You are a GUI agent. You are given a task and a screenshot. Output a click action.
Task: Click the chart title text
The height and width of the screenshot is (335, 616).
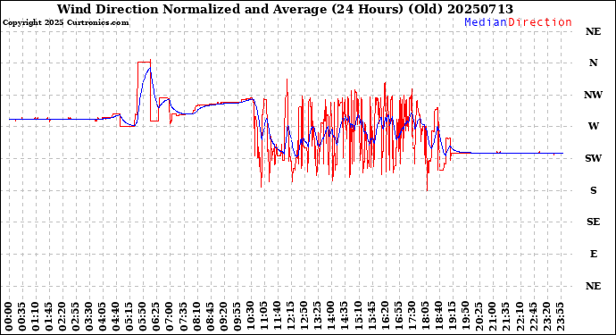click(x=285, y=9)
